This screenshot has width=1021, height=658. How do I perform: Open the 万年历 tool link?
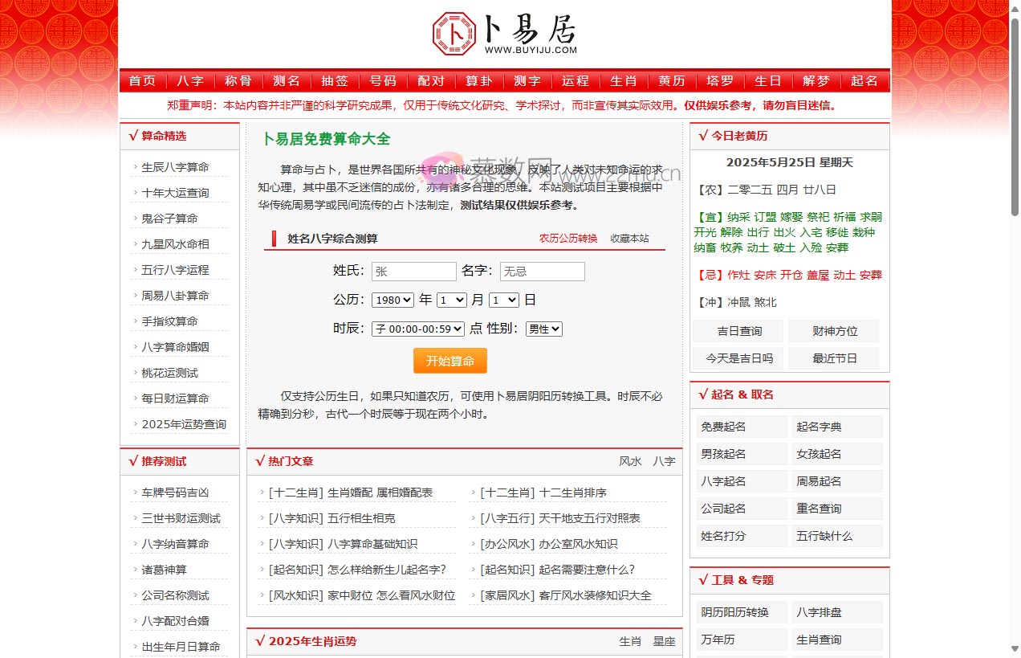718,640
